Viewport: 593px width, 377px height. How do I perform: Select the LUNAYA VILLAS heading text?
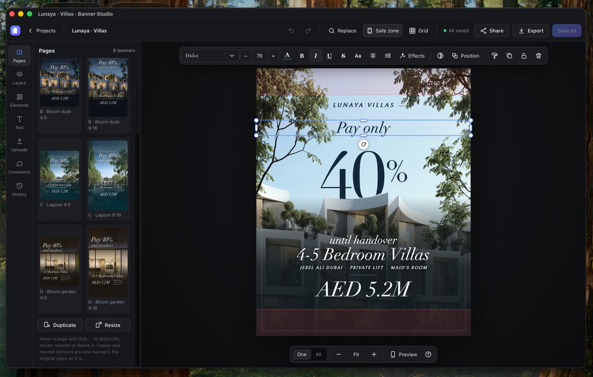pyautogui.click(x=363, y=105)
